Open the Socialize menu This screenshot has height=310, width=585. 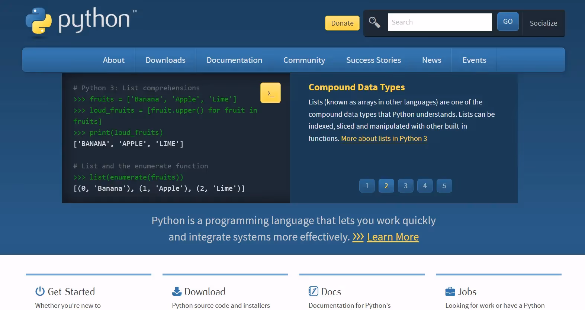(x=543, y=23)
